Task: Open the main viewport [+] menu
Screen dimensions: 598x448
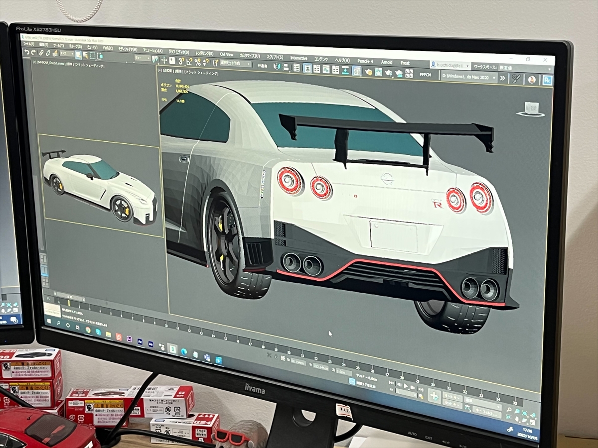Action: coord(159,71)
